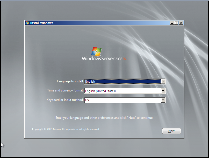Click the "Time and currency format" label
The image size is (209, 158).
(x=65, y=91)
